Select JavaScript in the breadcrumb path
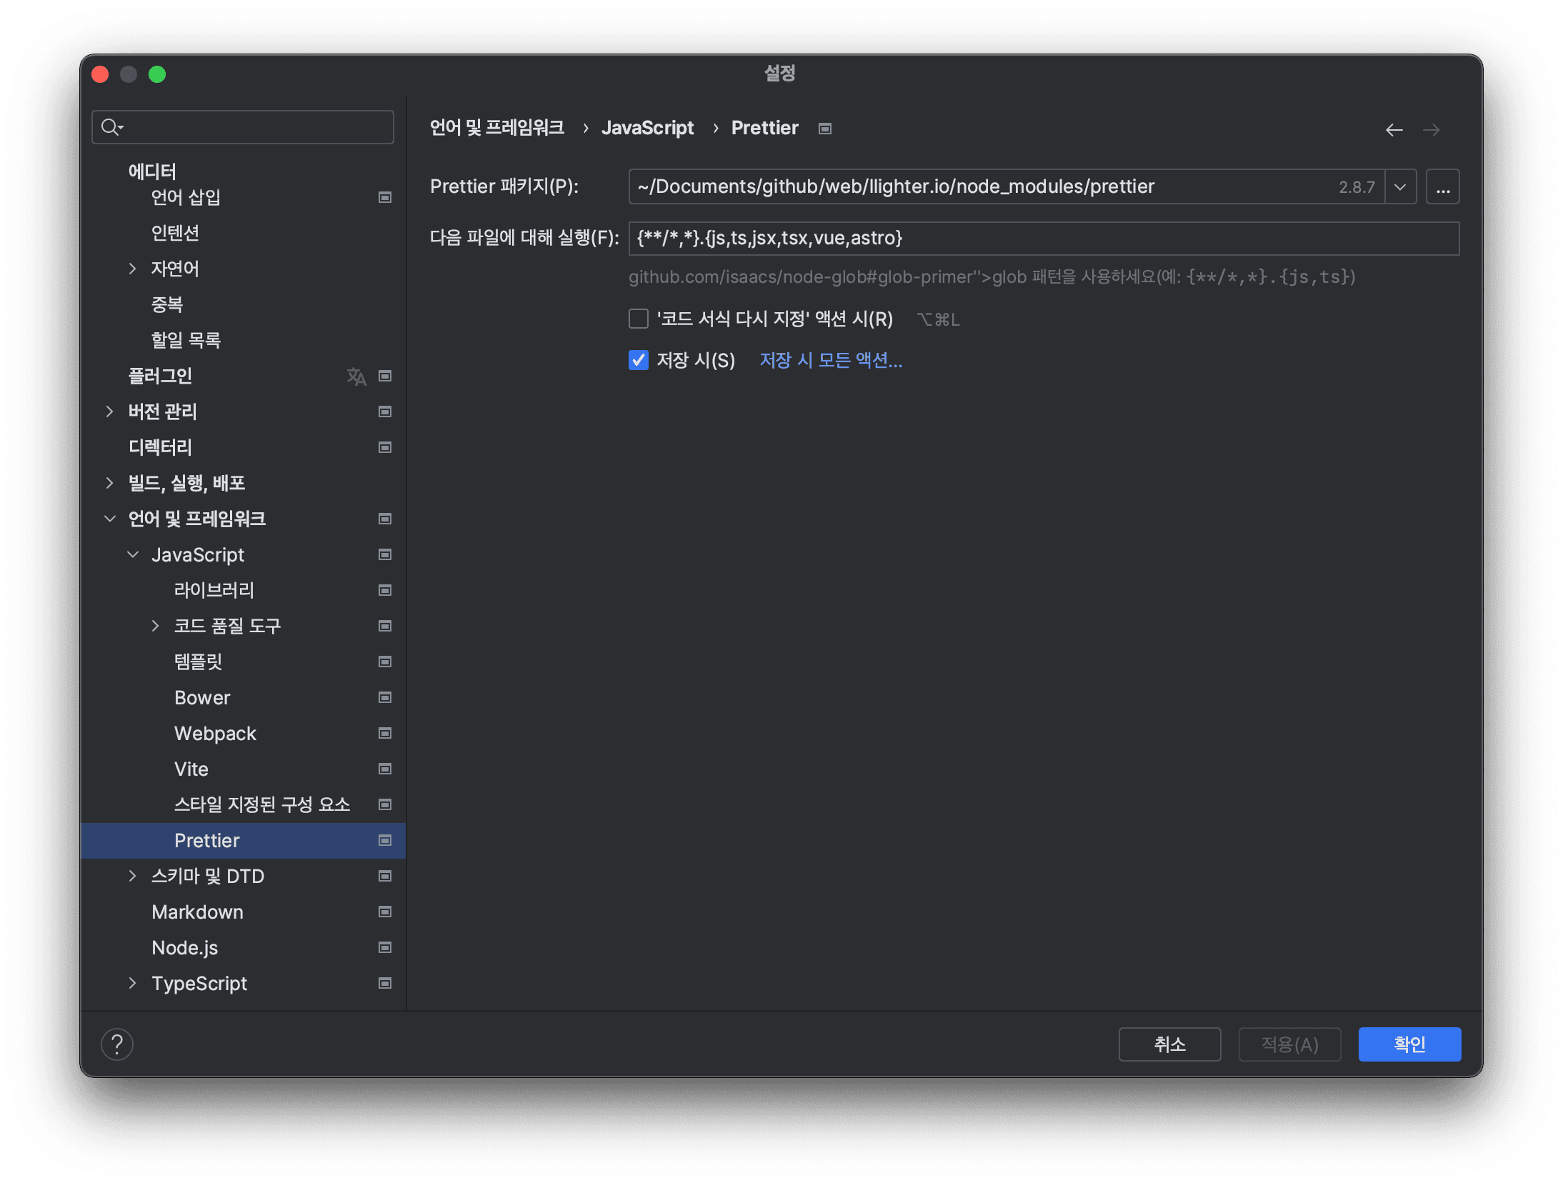Image resolution: width=1563 pixels, height=1183 pixels. 647,128
